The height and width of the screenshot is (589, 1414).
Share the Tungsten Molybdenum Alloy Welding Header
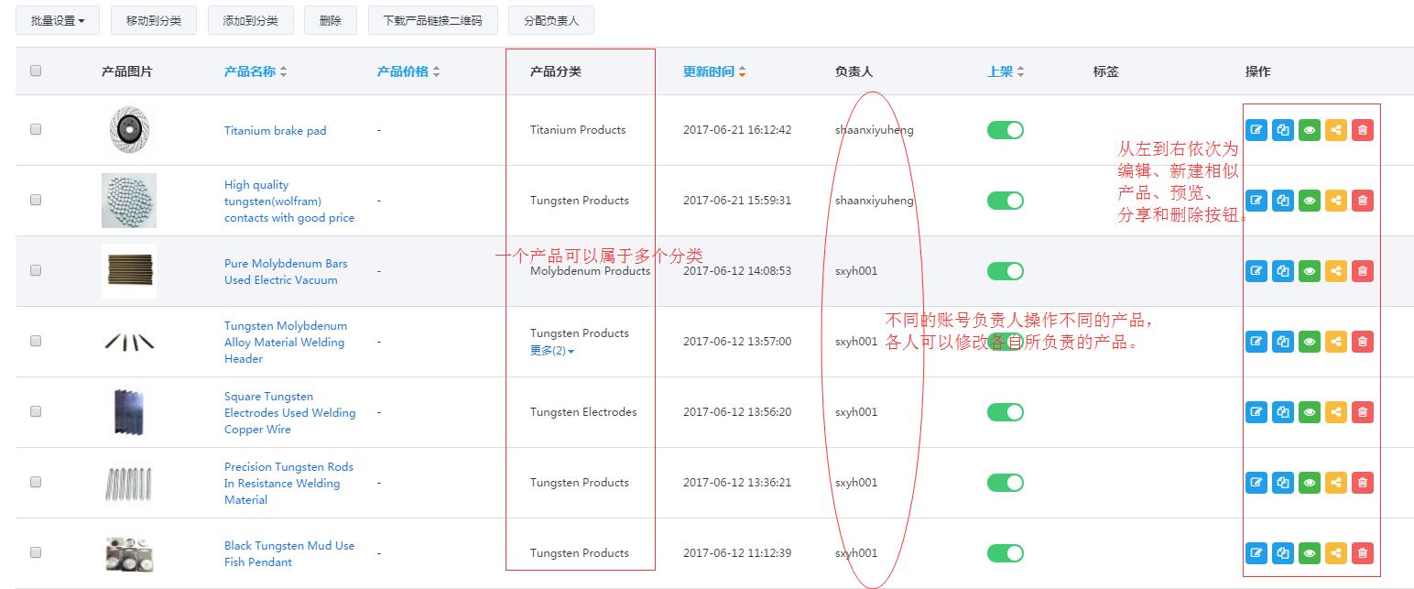tap(1335, 341)
